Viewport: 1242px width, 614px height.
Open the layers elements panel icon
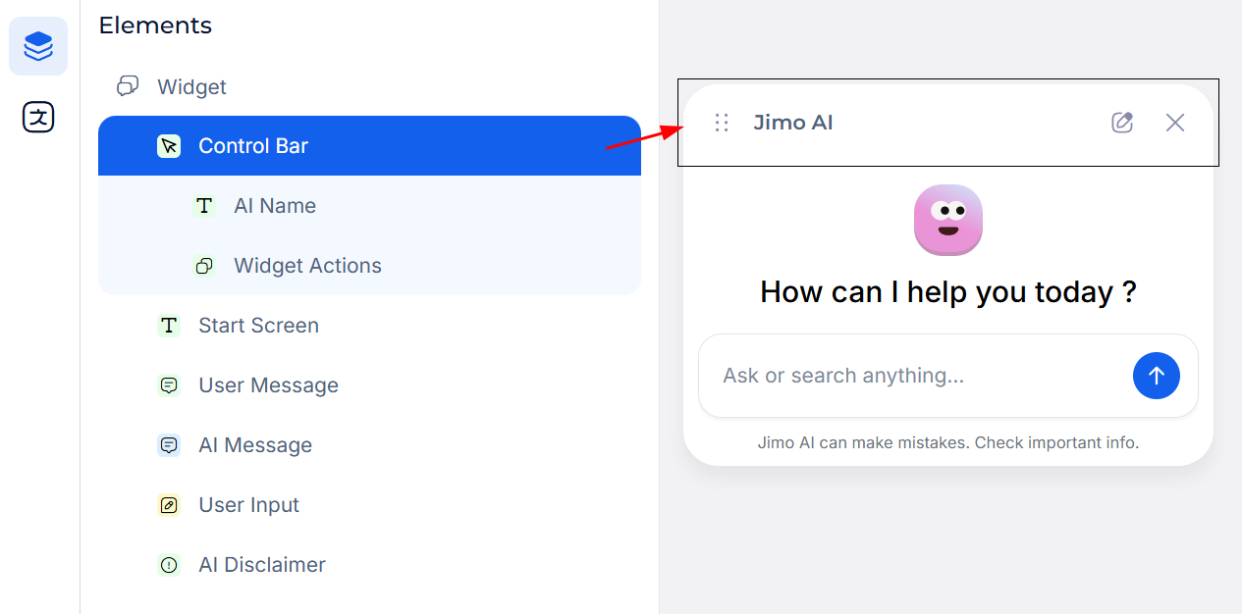pos(38,46)
